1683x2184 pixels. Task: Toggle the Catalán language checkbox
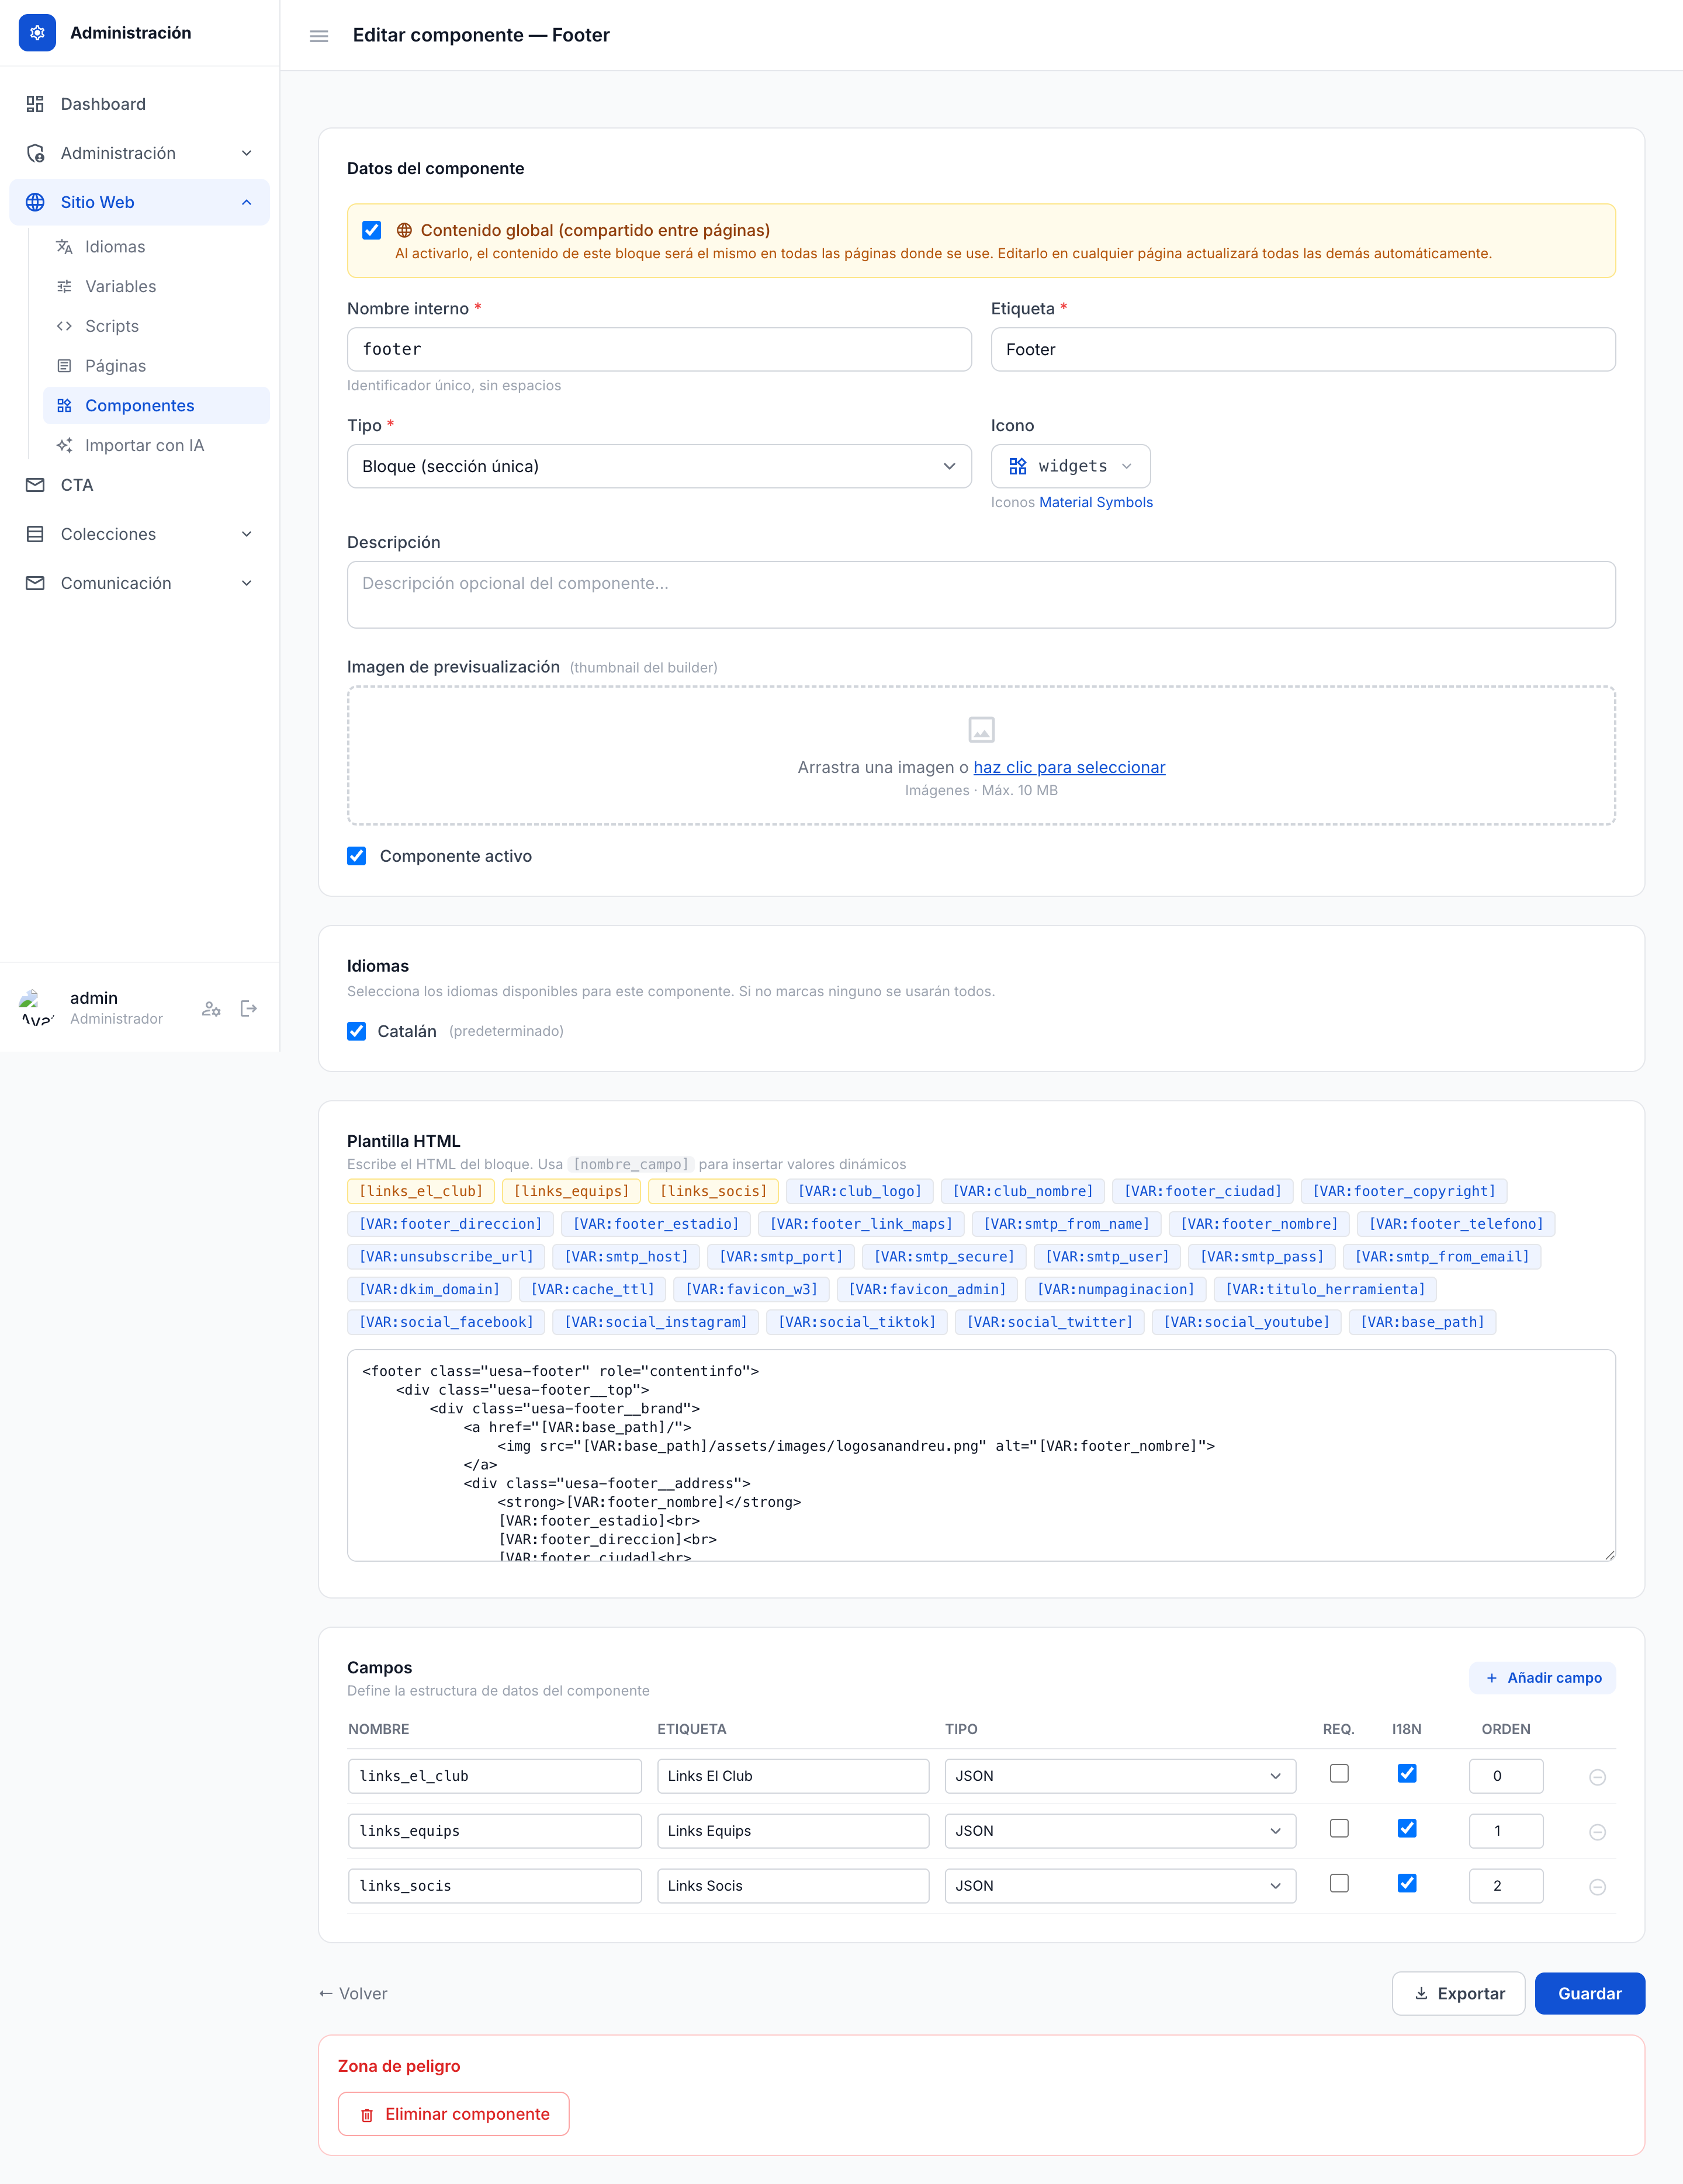(356, 1031)
